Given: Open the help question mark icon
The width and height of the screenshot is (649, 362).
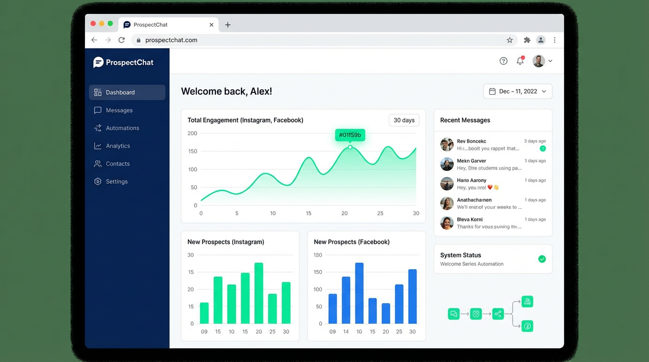Looking at the screenshot, I should click(x=503, y=61).
